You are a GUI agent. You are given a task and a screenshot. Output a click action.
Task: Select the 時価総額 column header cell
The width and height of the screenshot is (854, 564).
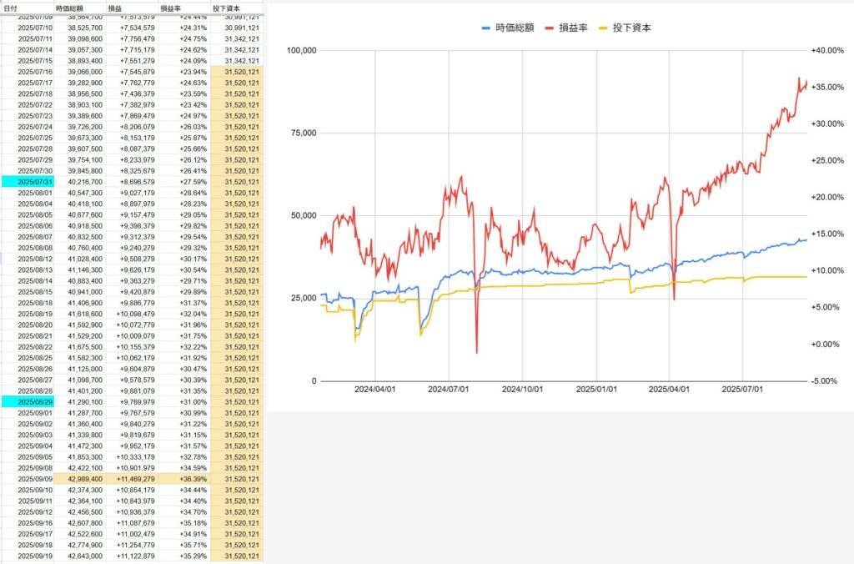point(70,8)
